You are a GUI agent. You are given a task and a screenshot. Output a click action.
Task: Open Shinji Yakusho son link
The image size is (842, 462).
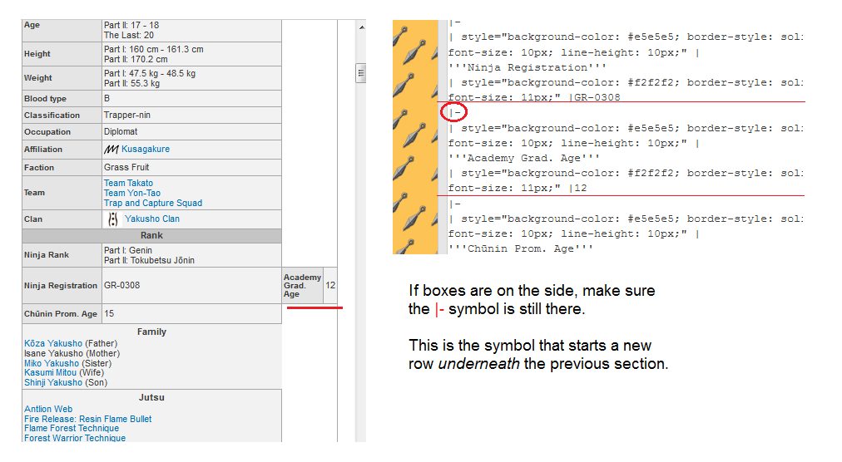[x=53, y=382]
